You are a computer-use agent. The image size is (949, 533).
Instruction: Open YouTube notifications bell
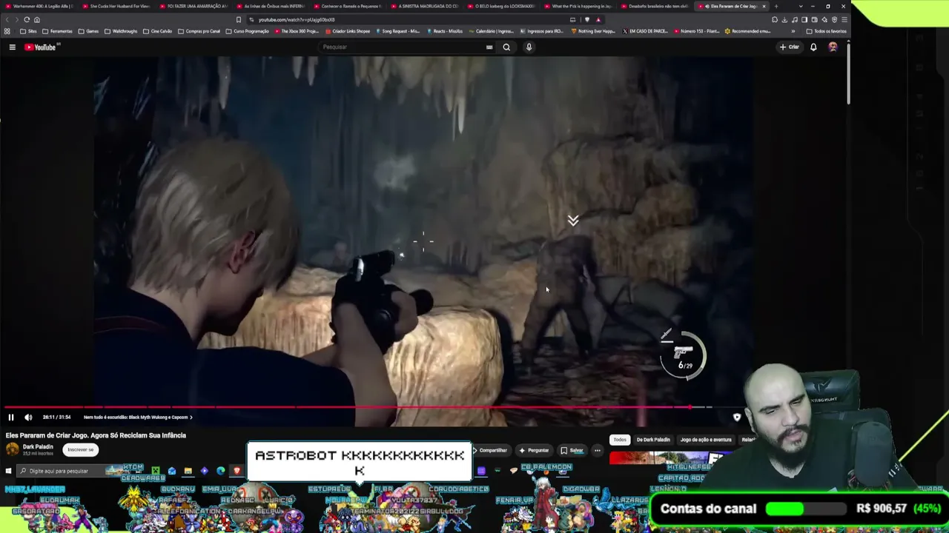813,47
